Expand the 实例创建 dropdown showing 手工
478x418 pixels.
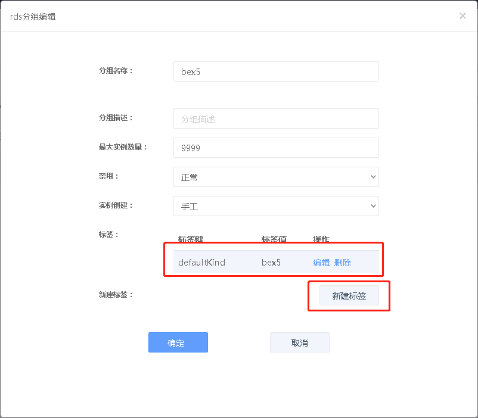276,206
